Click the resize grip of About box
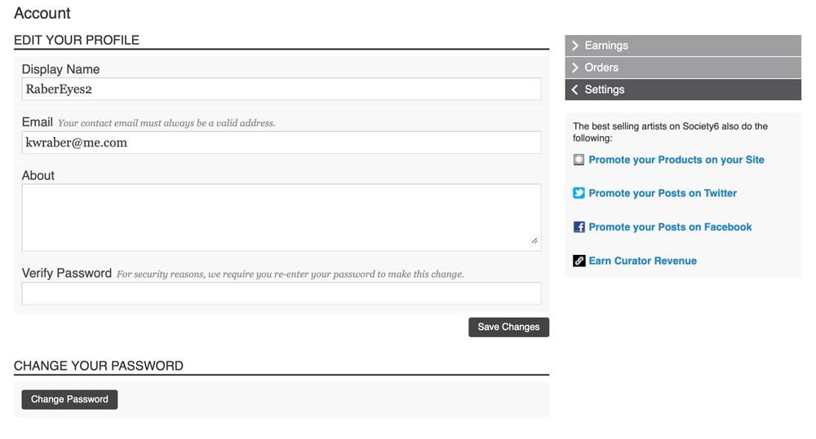Viewport: 816px width, 439px height. point(534,240)
